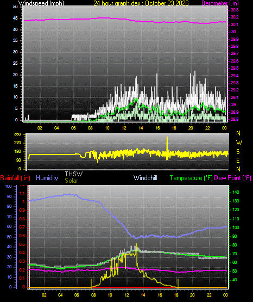Click the rainfall axis value 0.3
Screen dimensions: 253x302
[x=22, y=261]
